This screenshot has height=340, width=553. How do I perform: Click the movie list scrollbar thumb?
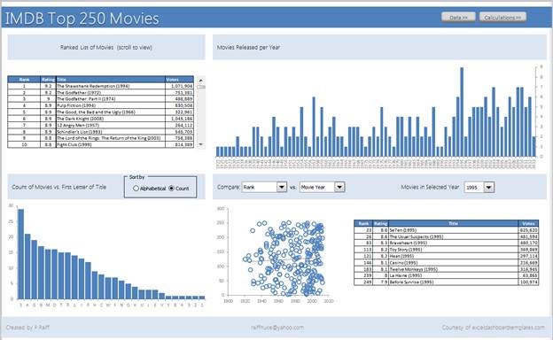[x=201, y=87]
